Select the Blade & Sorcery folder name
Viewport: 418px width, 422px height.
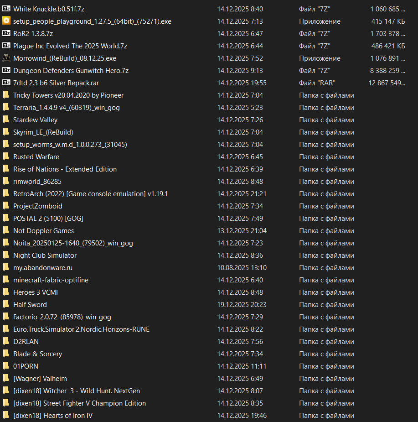38,354
